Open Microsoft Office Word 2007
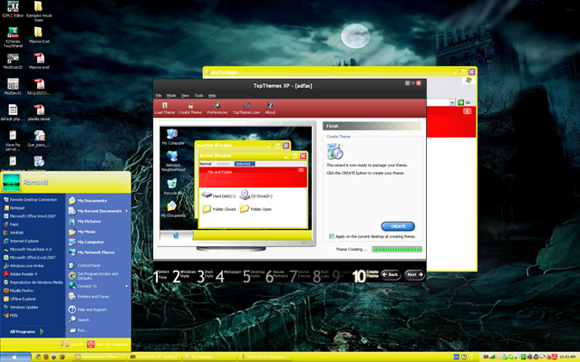Screen dimensions: 580x362 tap(29, 216)
